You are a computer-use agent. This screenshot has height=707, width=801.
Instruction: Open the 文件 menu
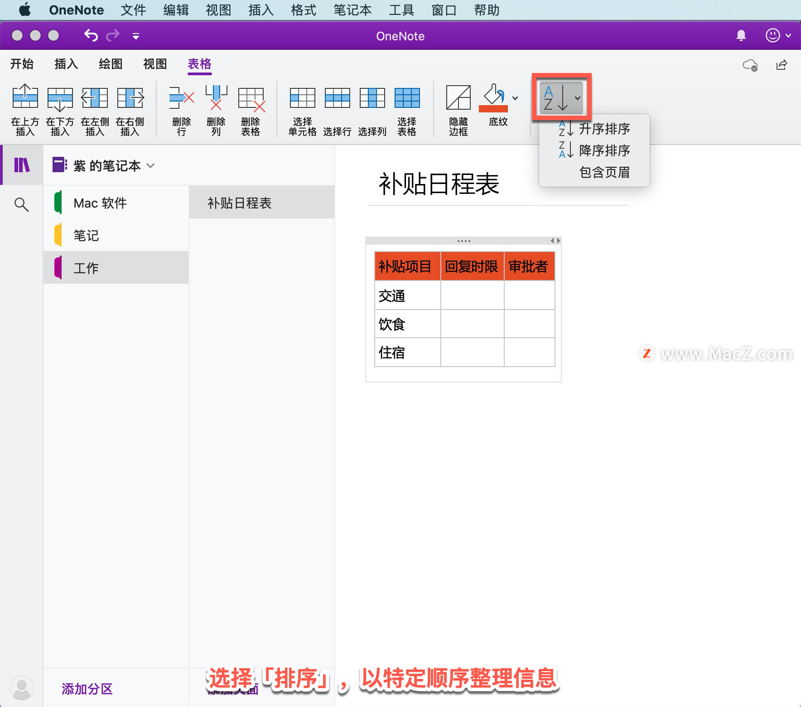133,10
